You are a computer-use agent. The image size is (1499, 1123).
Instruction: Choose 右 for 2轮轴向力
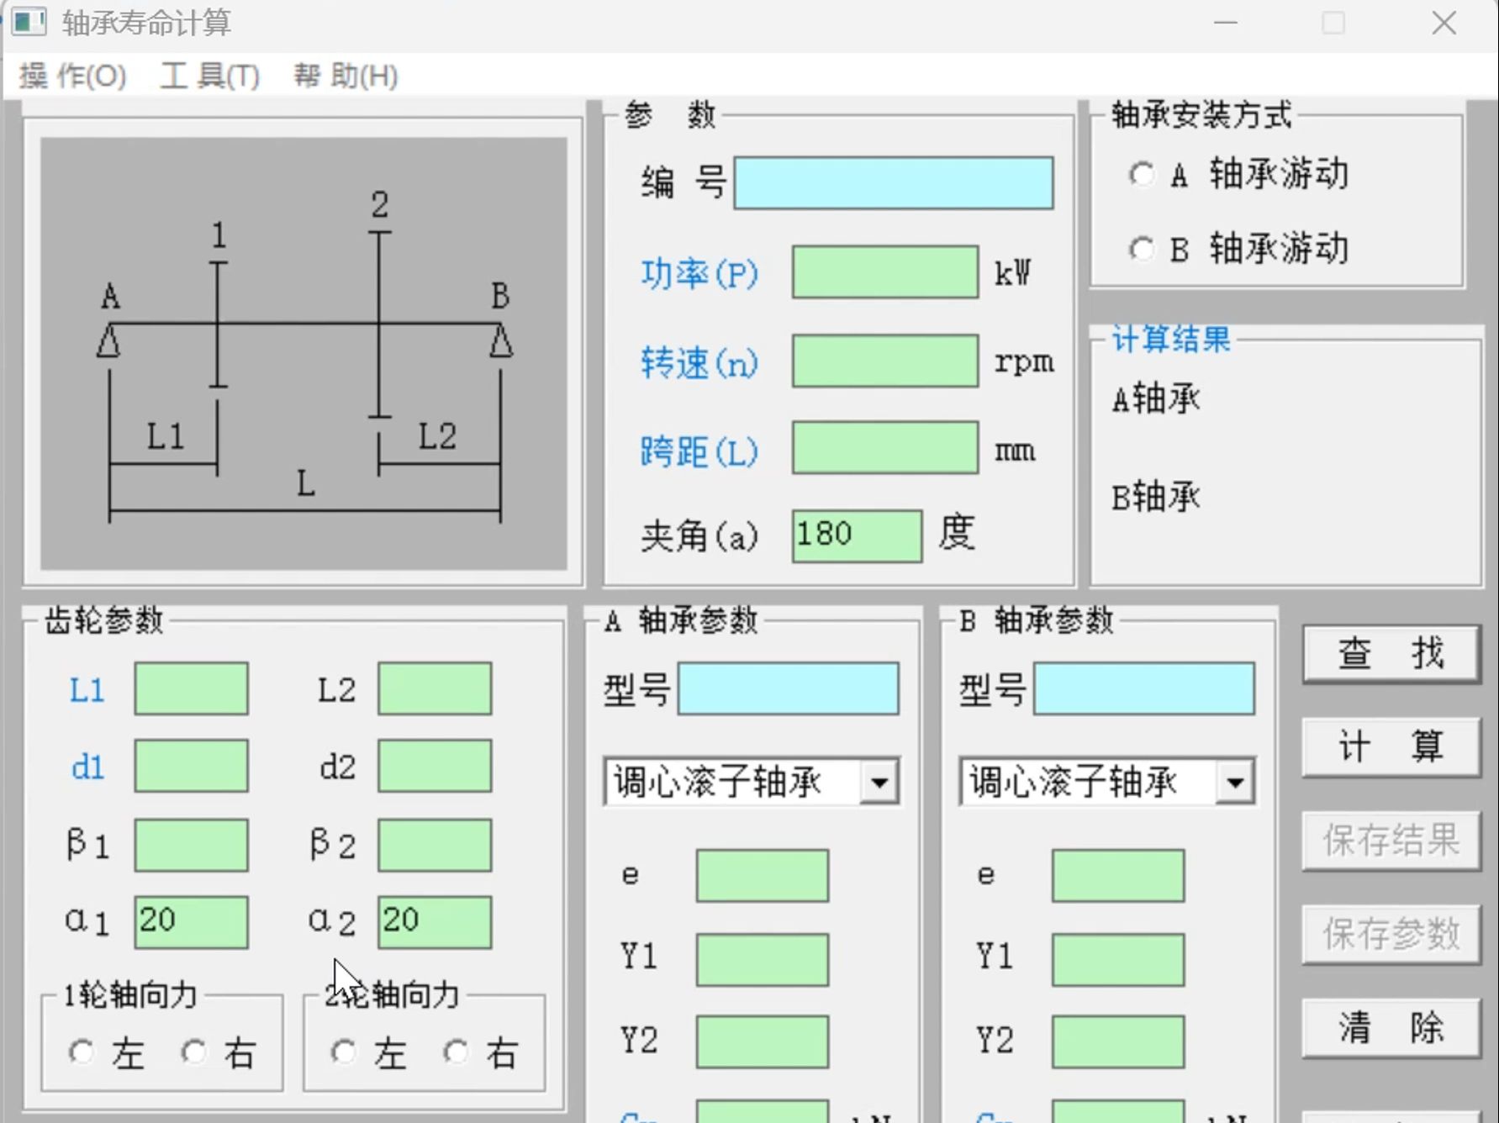point(457,1052)
